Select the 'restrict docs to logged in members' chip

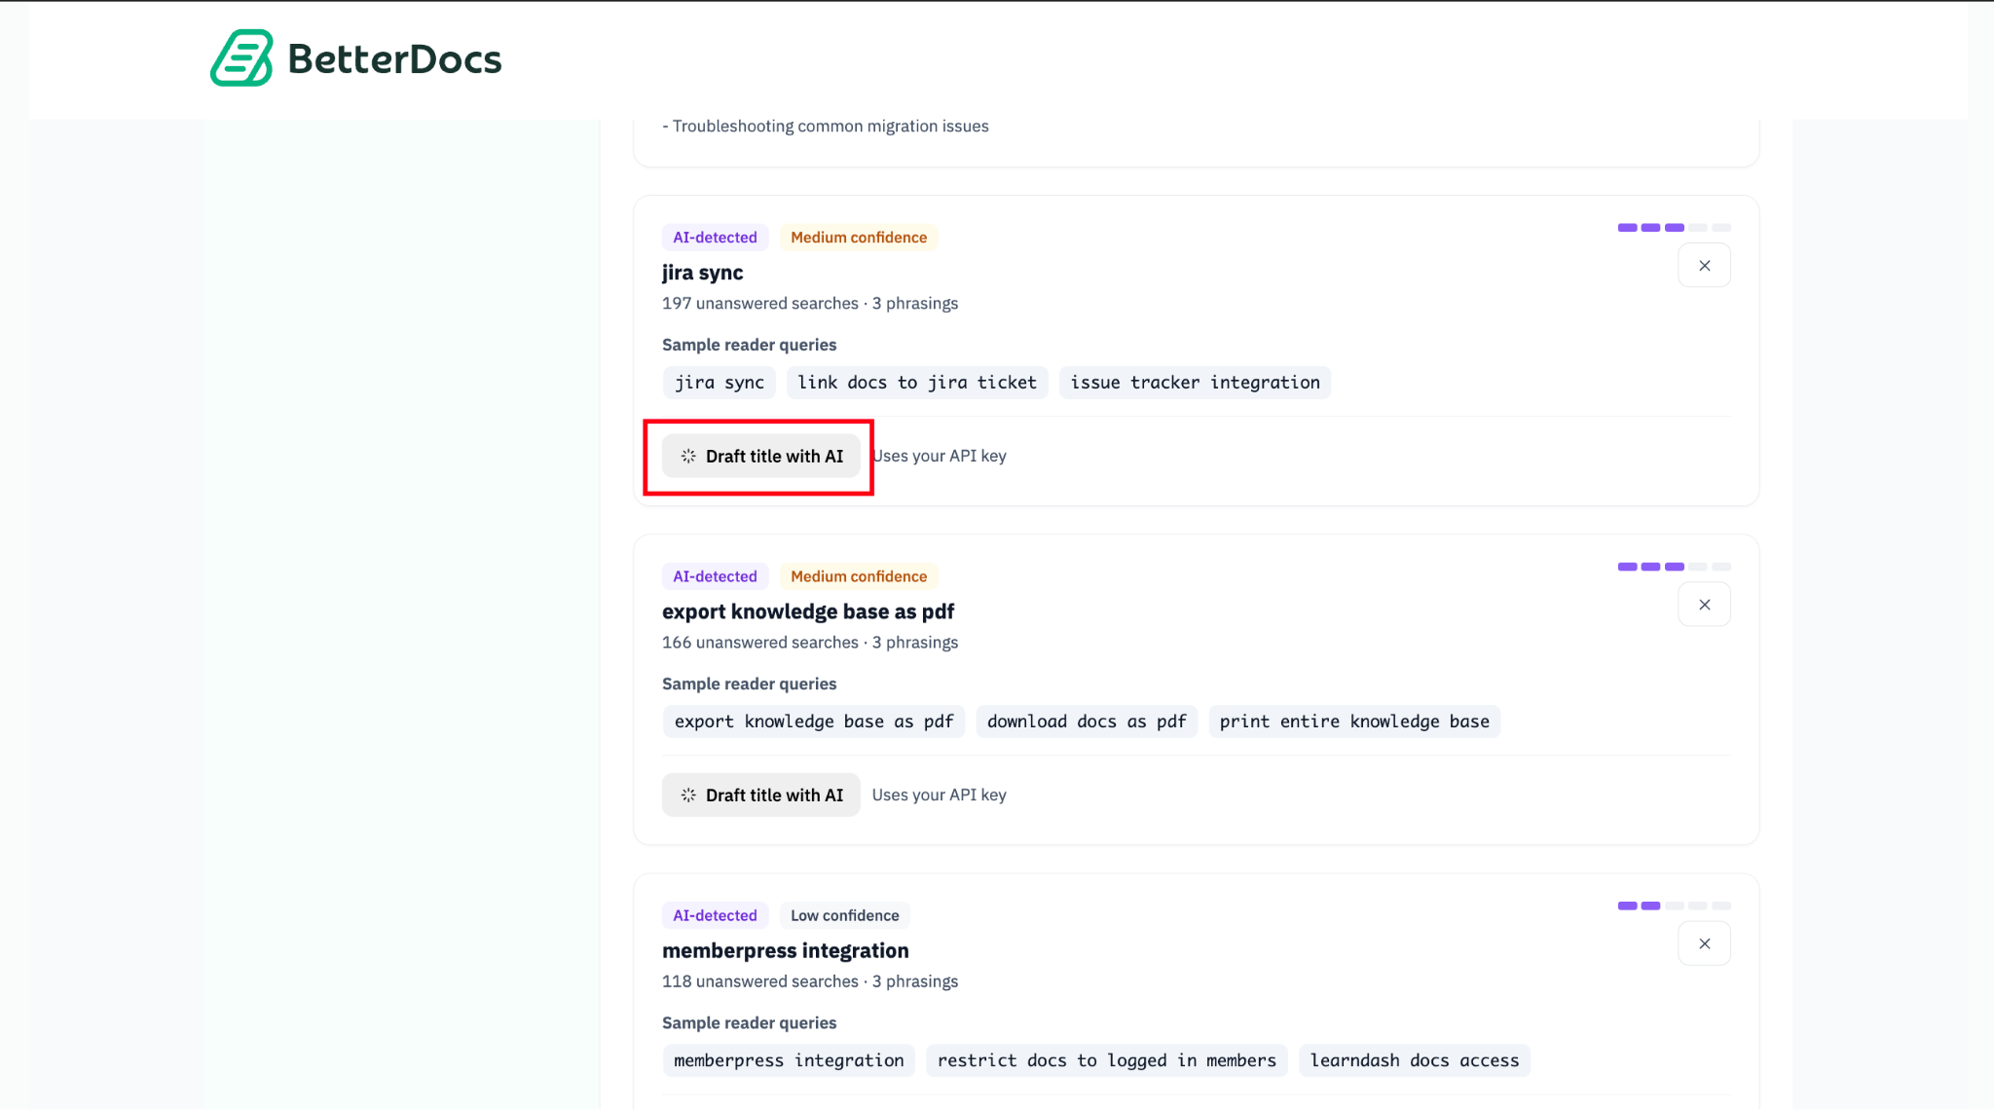click(x=1107, y=1060)
